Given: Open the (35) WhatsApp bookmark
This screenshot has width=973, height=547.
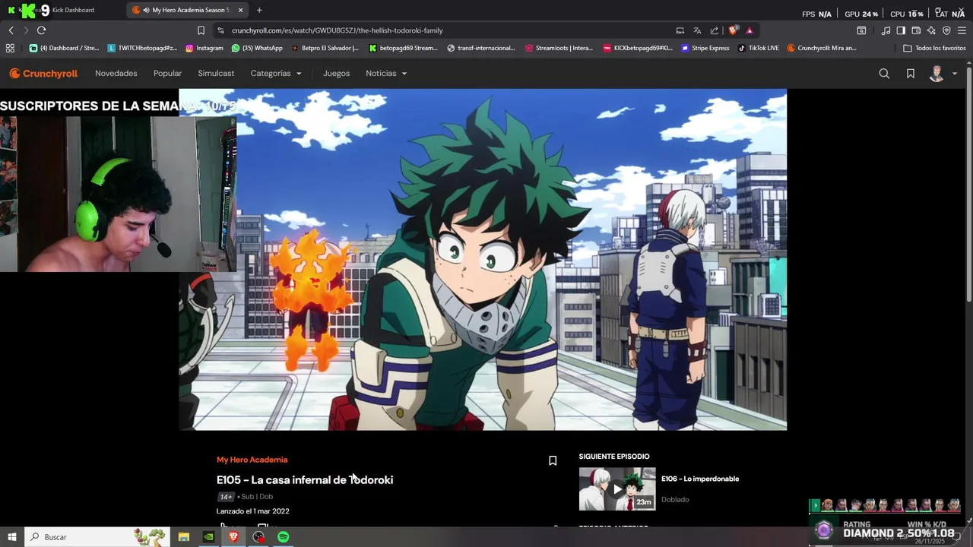Looking at the screenshot, I should click(257, 48).
